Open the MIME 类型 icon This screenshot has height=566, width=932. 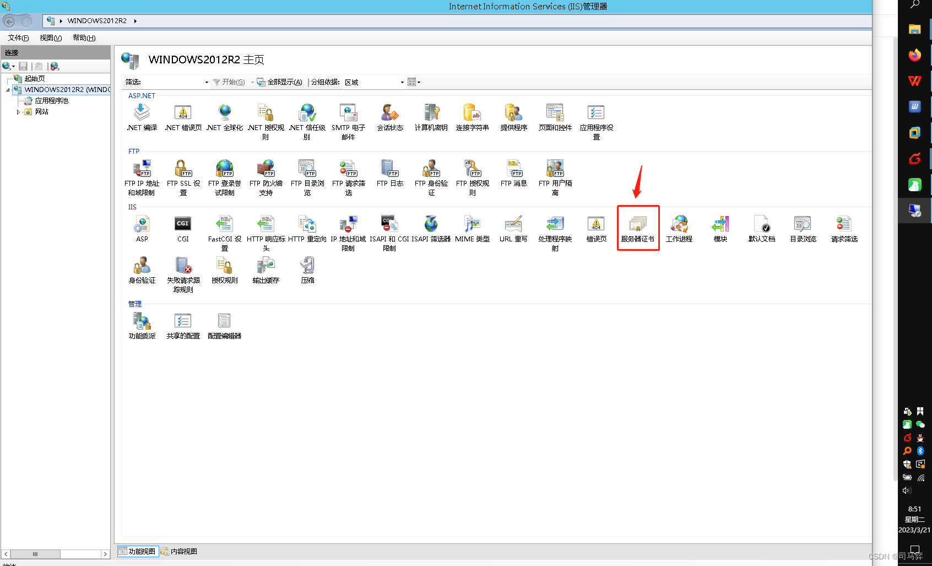click(x=473, y=229)
